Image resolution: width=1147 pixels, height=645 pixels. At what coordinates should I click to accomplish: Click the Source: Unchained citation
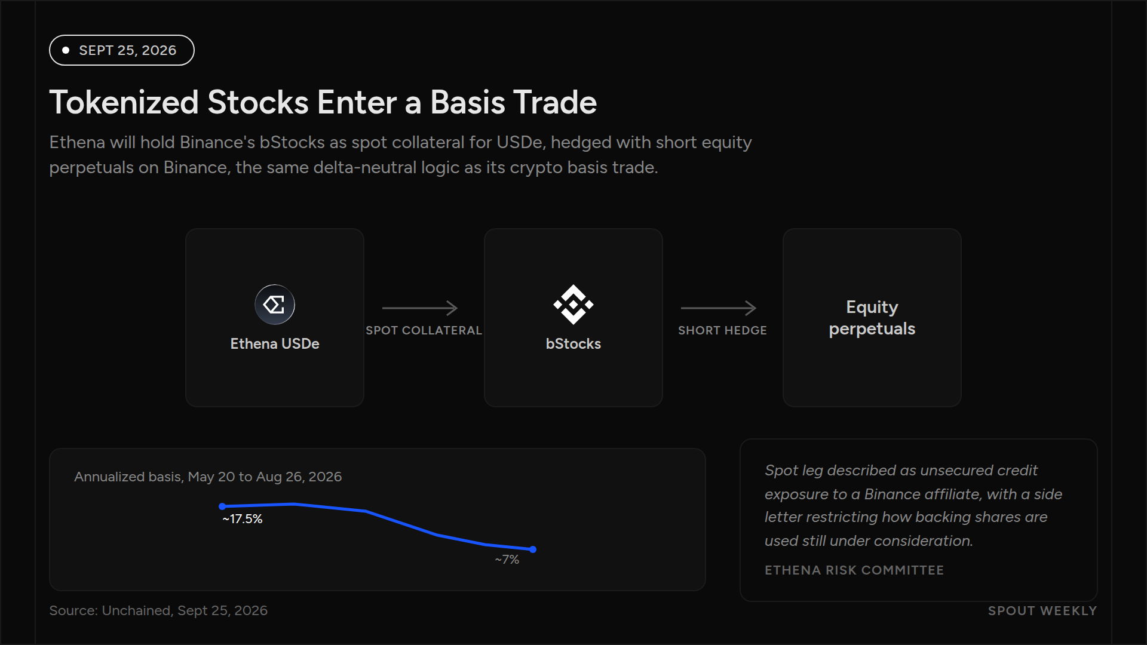click(x=158, y=610)
